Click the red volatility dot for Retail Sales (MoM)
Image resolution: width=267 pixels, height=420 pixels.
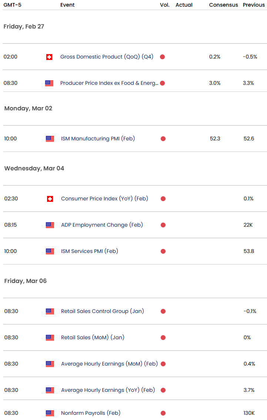click(163, 338)
